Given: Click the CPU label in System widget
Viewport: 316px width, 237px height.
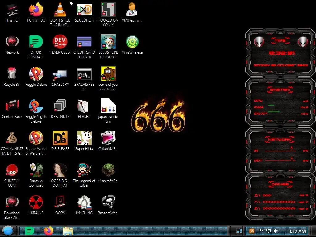Looking at the screenshot, I should [258, 101].
